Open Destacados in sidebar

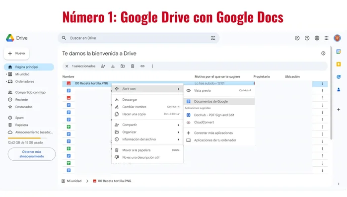pyautogui.click(x=20, y=107)
